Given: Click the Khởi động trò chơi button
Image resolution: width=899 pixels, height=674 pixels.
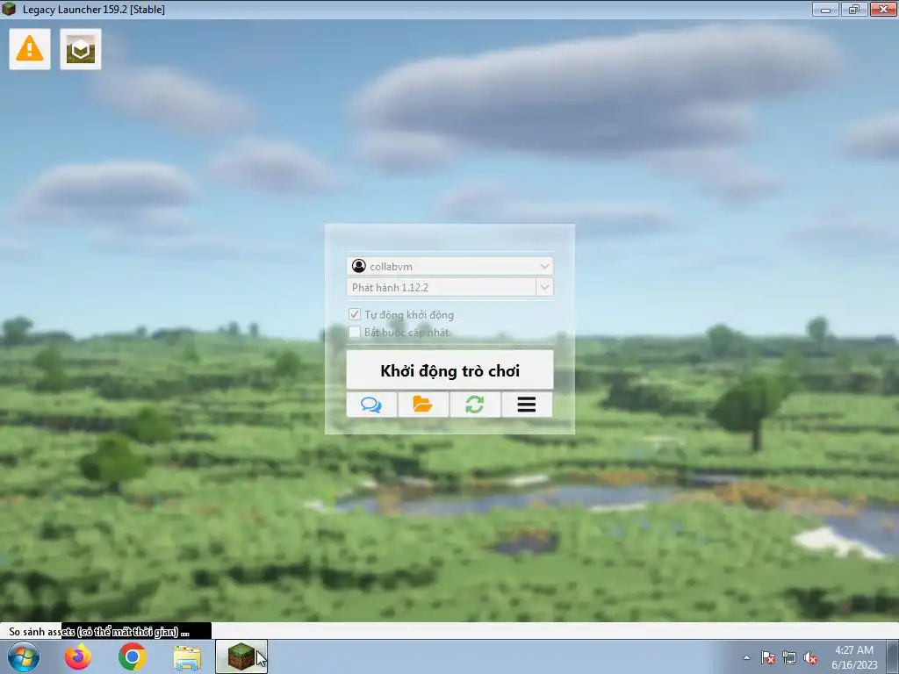Looking at the screenshot, I should pos(450,370).
